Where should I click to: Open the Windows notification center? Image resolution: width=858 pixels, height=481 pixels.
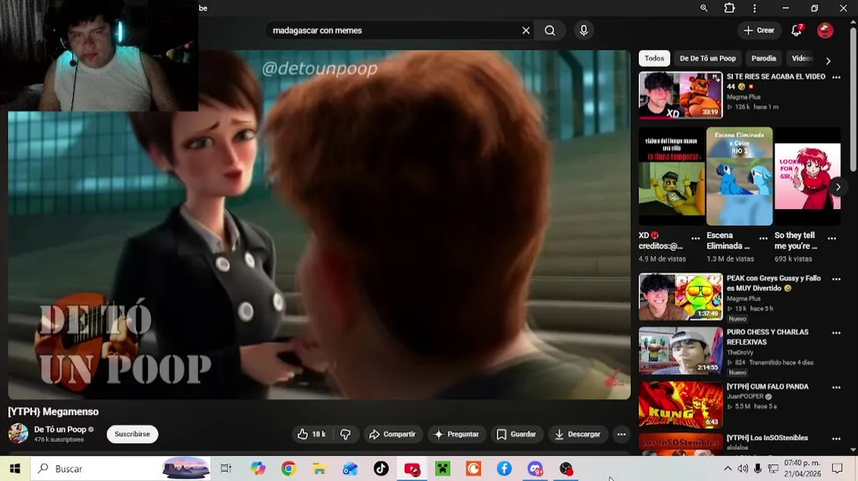tap(837, 469)
